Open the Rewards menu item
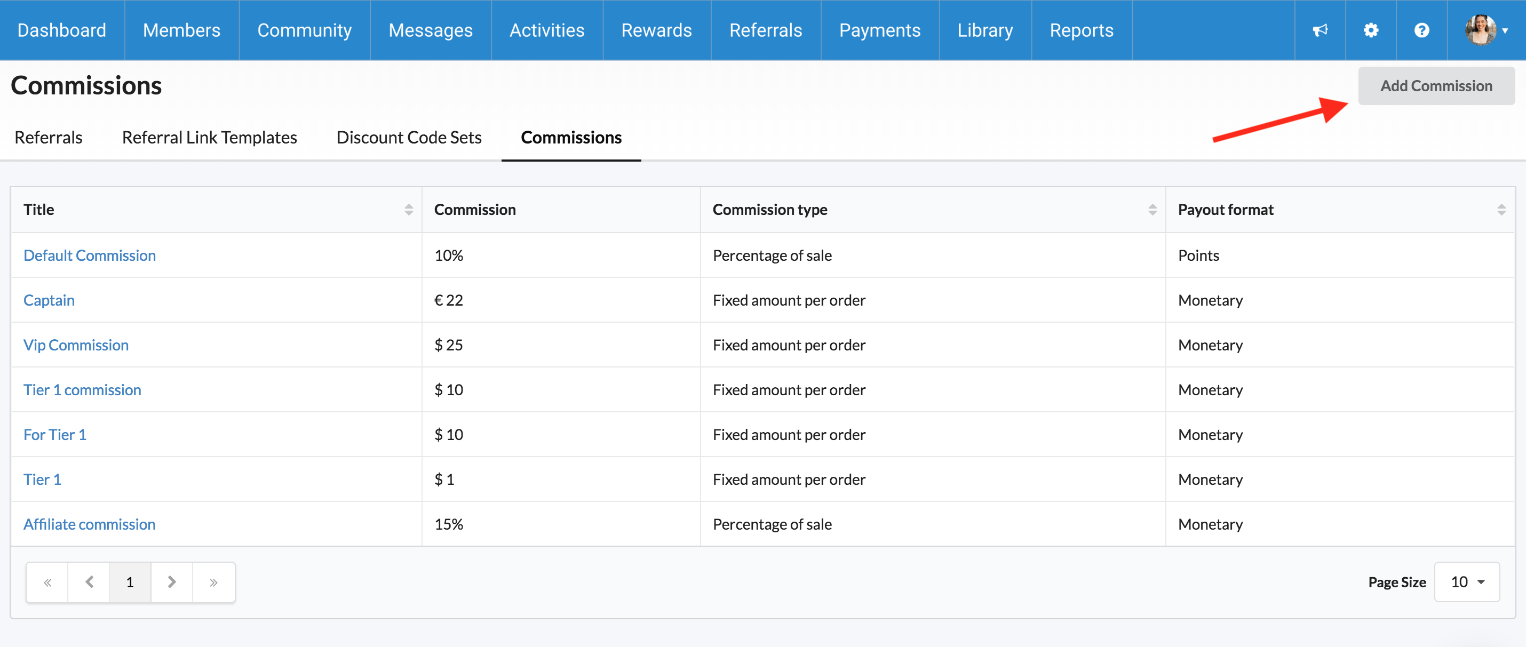1526x647 pixels. pos(656,30)
